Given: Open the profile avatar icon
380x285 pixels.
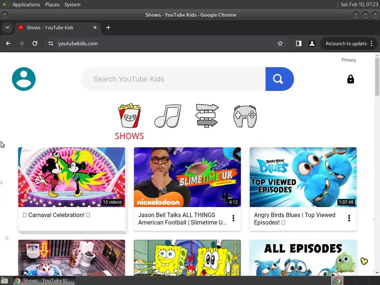Looking at the screenshot, I should 23,79.
